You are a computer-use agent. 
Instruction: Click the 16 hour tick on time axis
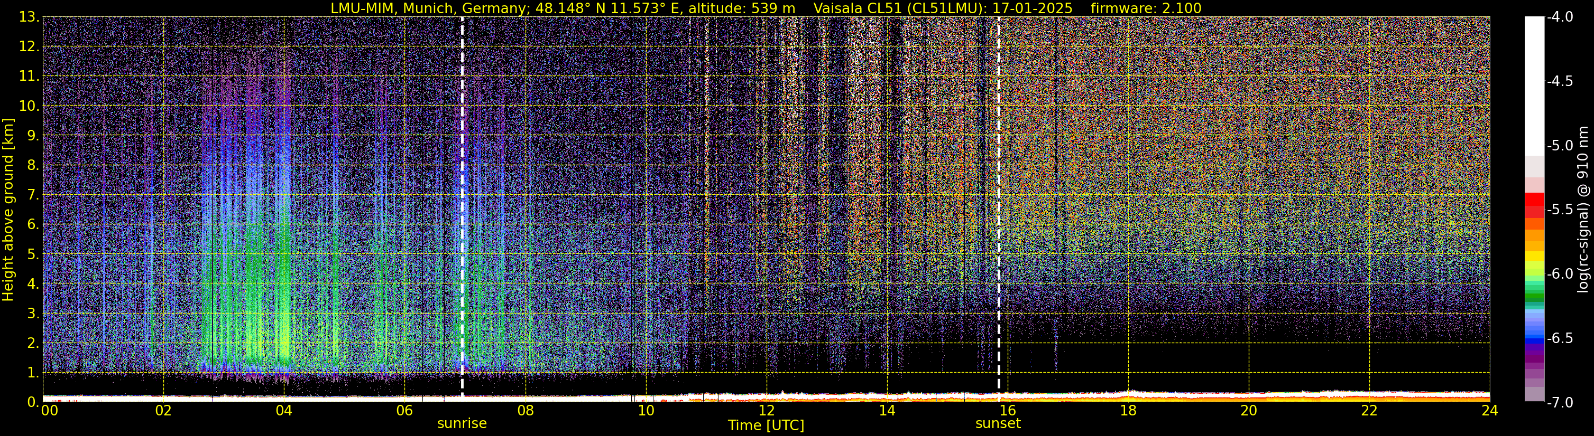(x=1007, y=411)
